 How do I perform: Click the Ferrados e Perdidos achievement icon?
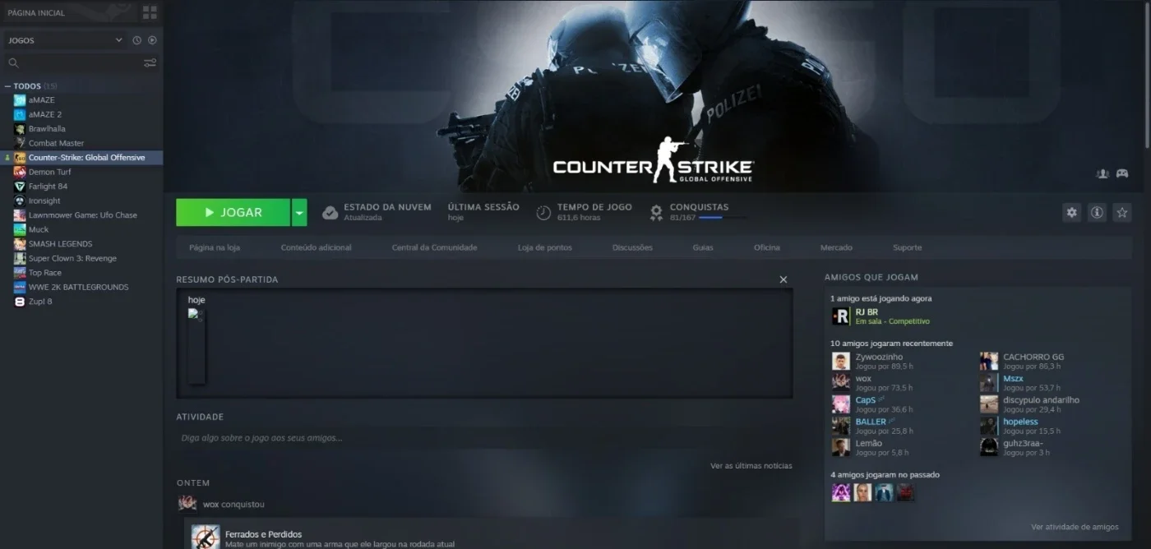coord(205,537)
